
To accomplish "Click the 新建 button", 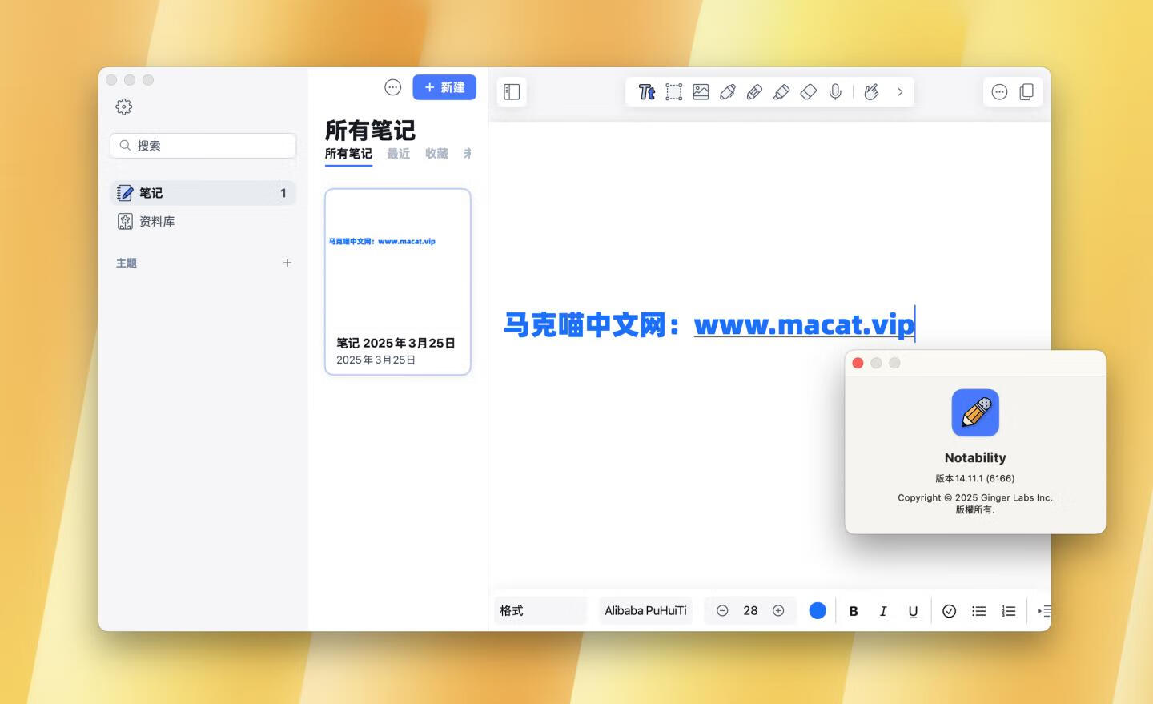I will point(444,87).
